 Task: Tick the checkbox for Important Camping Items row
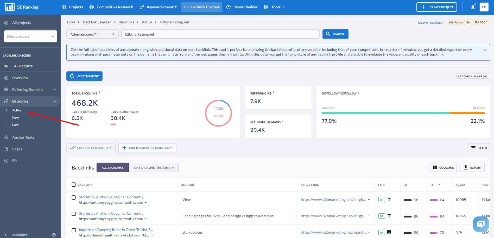pyautogui.click(x=74, y=230)
